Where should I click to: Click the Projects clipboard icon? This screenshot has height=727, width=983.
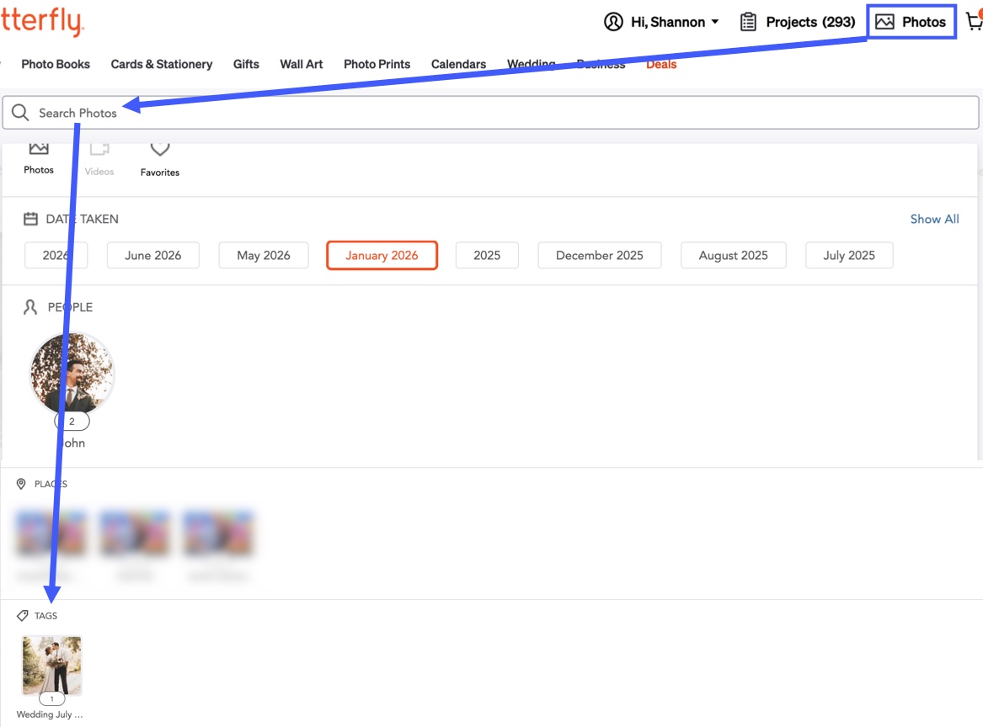pos(748,22)
